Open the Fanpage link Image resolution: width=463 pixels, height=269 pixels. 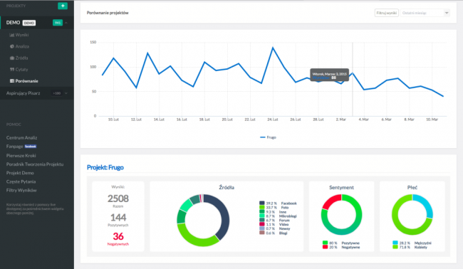coord(14,147)
